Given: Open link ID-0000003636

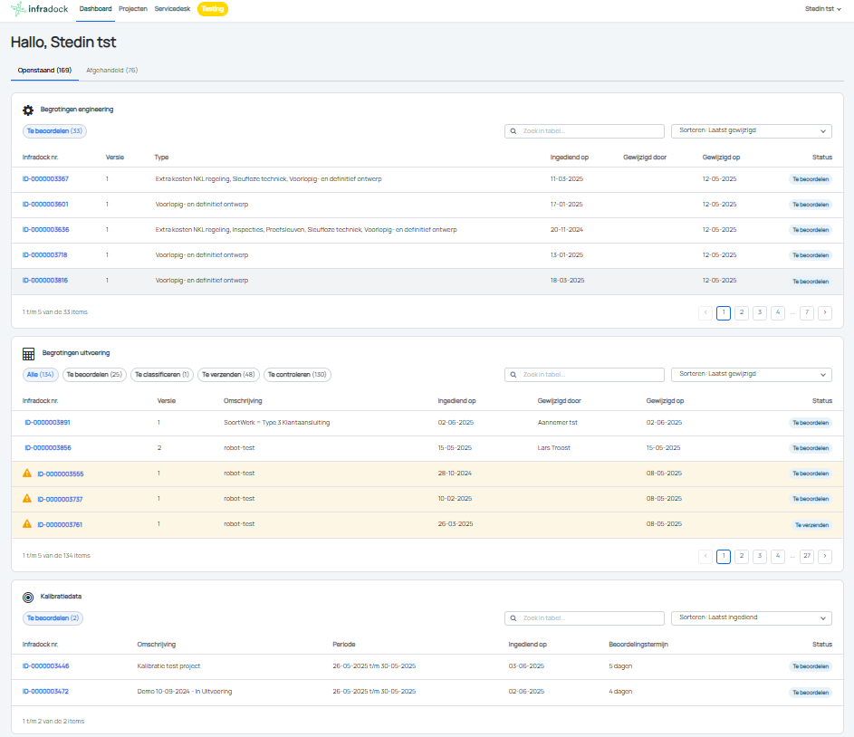Looking at the screenshot, I should pos(46,230).
